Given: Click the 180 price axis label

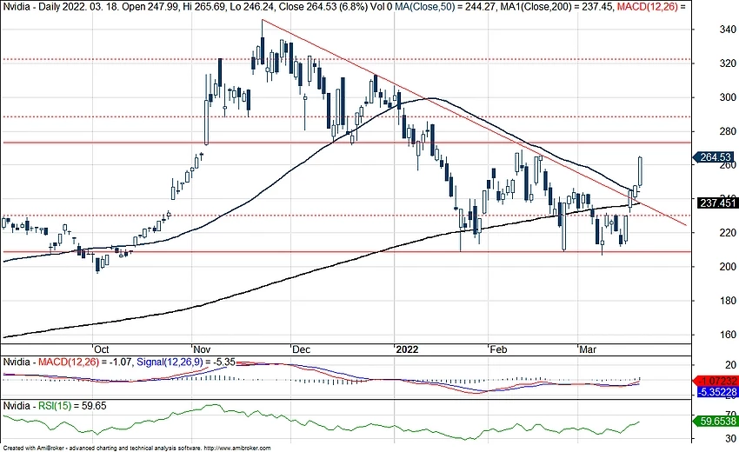Looking at the screenshot, I should click(728, 300).
